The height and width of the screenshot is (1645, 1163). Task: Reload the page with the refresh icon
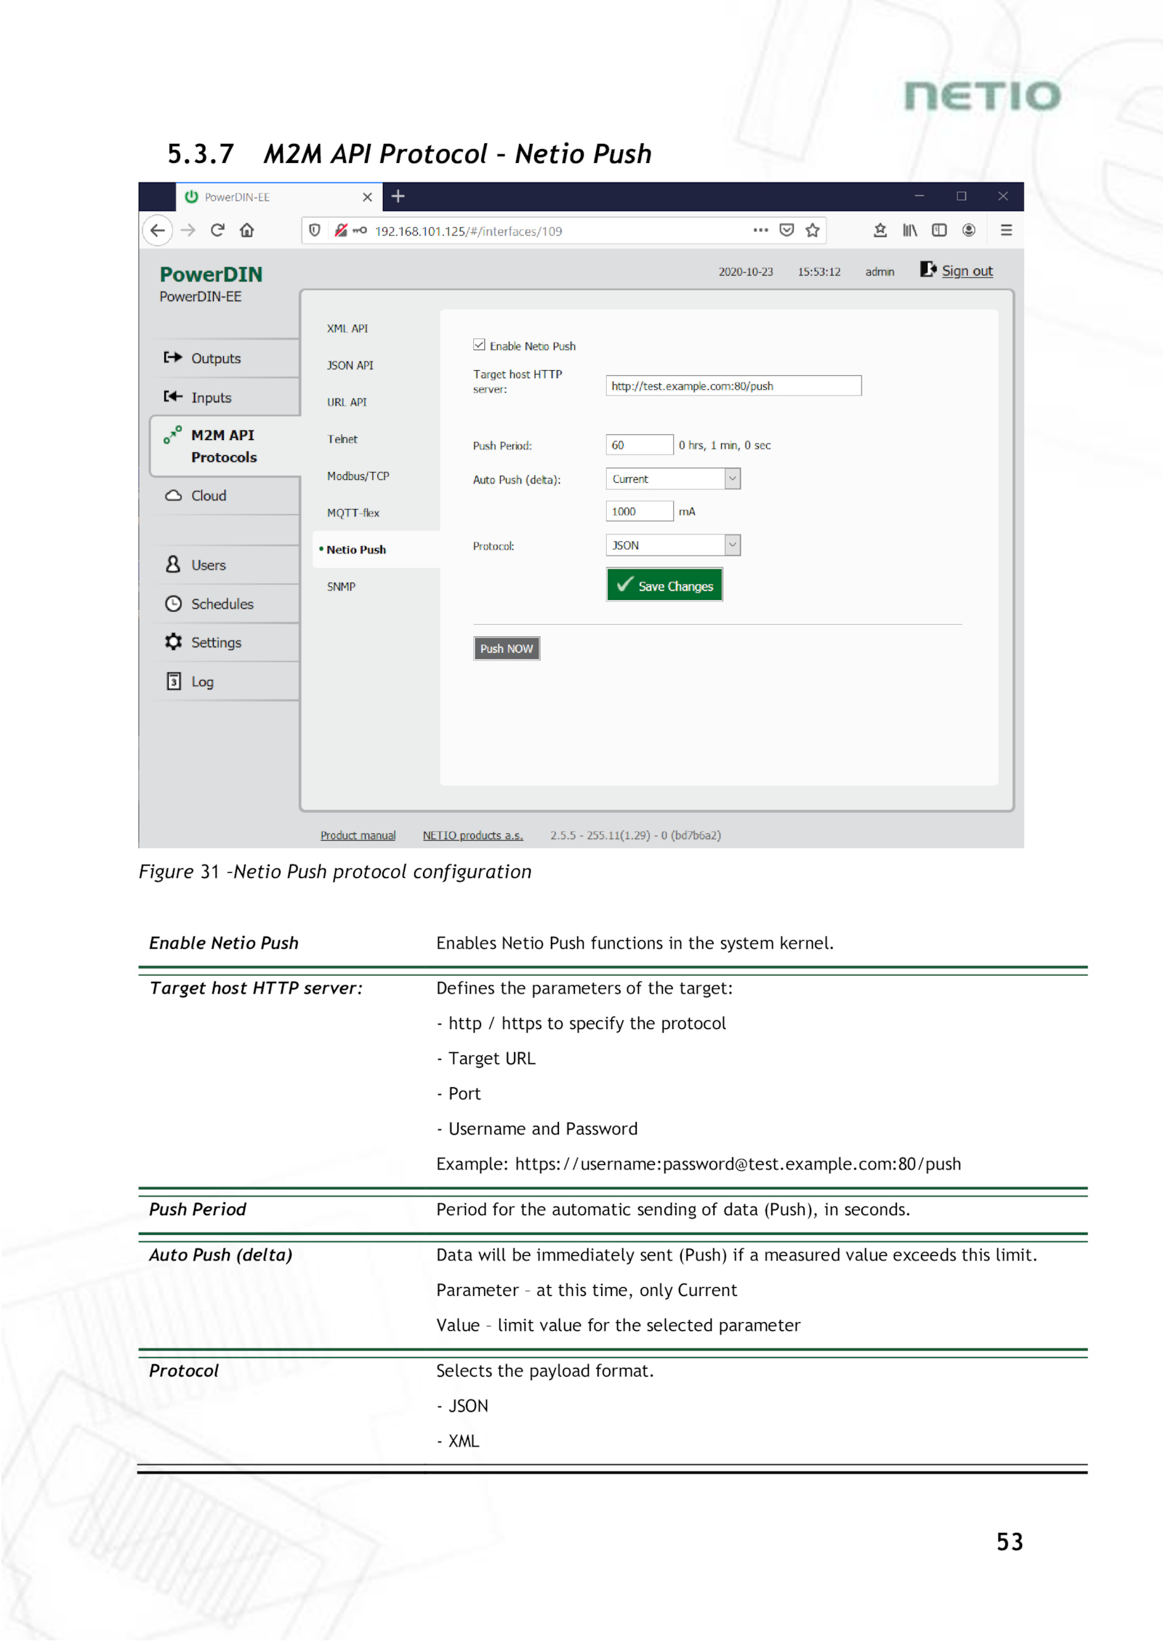click(217, 231)
